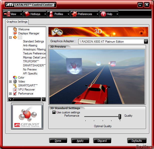Open the Preferences menu

tap(85, 14)
